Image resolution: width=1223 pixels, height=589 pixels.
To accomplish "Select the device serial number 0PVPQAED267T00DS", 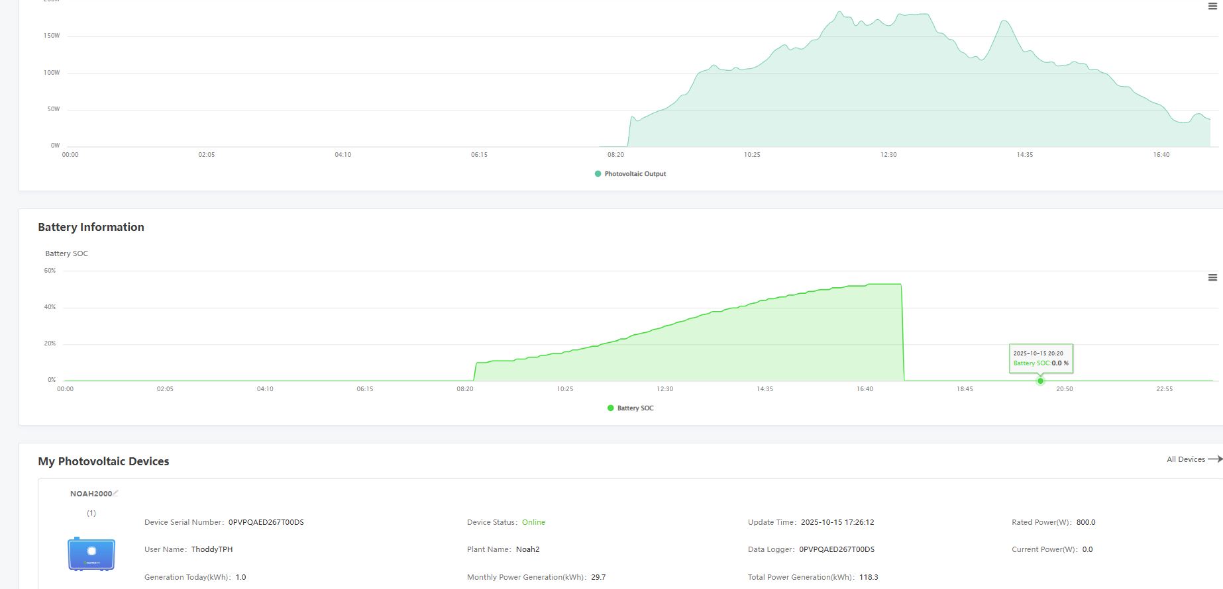I will pos(266,522).
